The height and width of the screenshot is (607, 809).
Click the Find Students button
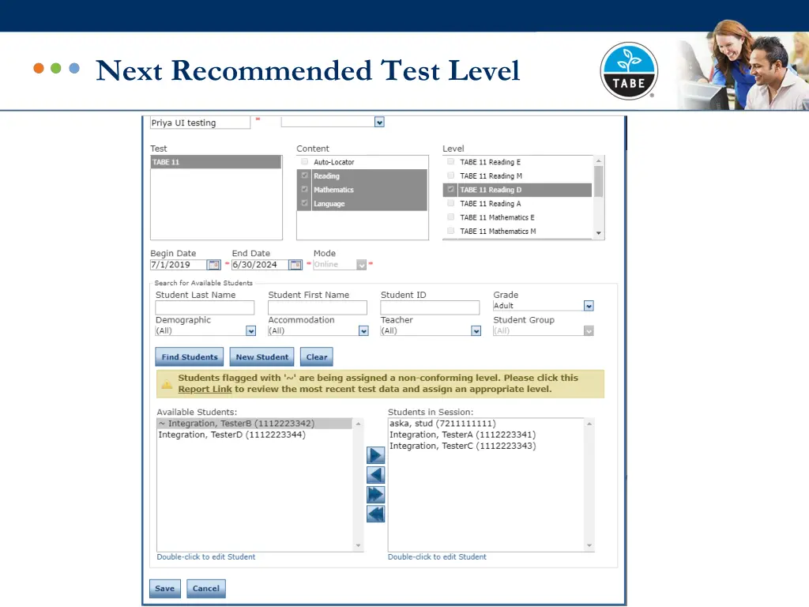[190, 356]
